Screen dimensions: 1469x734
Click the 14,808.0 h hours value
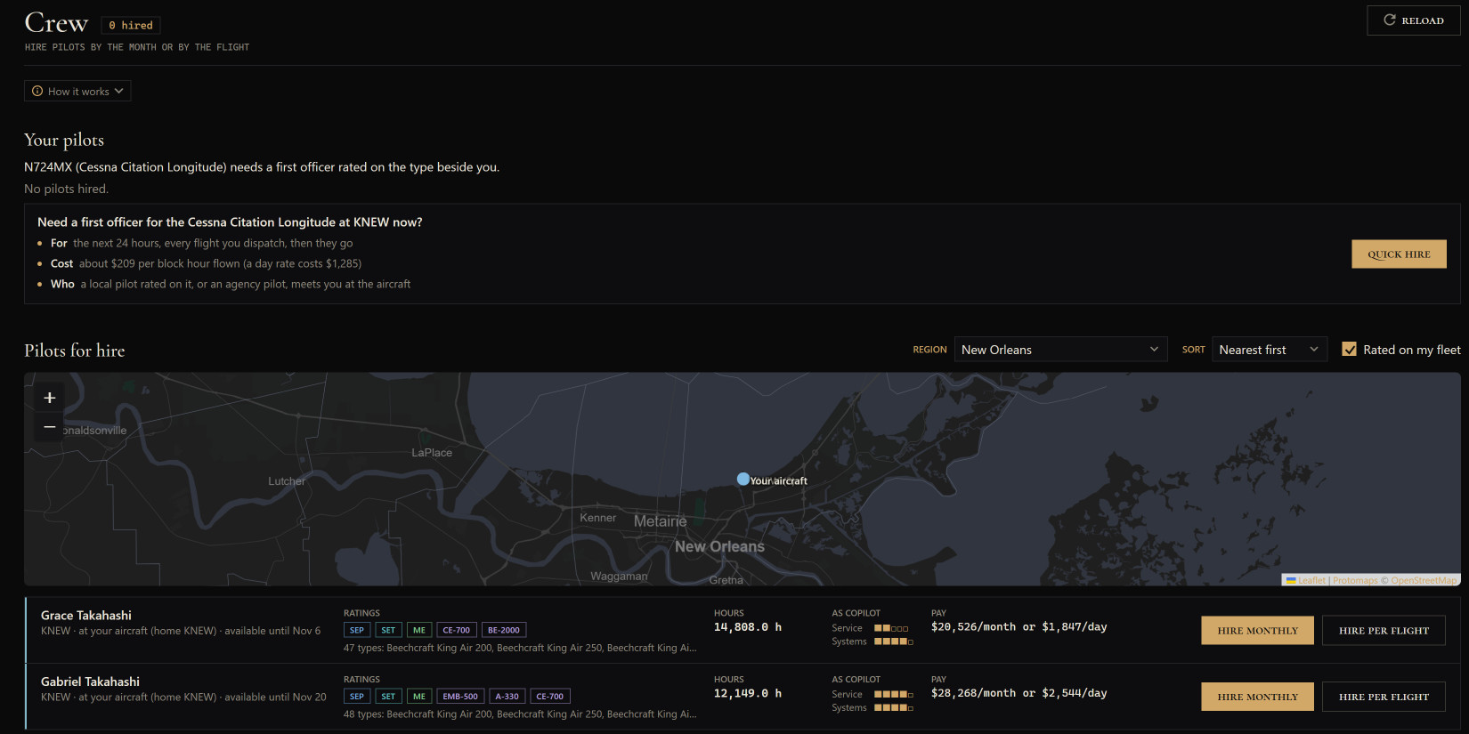(x=748, y=627)
